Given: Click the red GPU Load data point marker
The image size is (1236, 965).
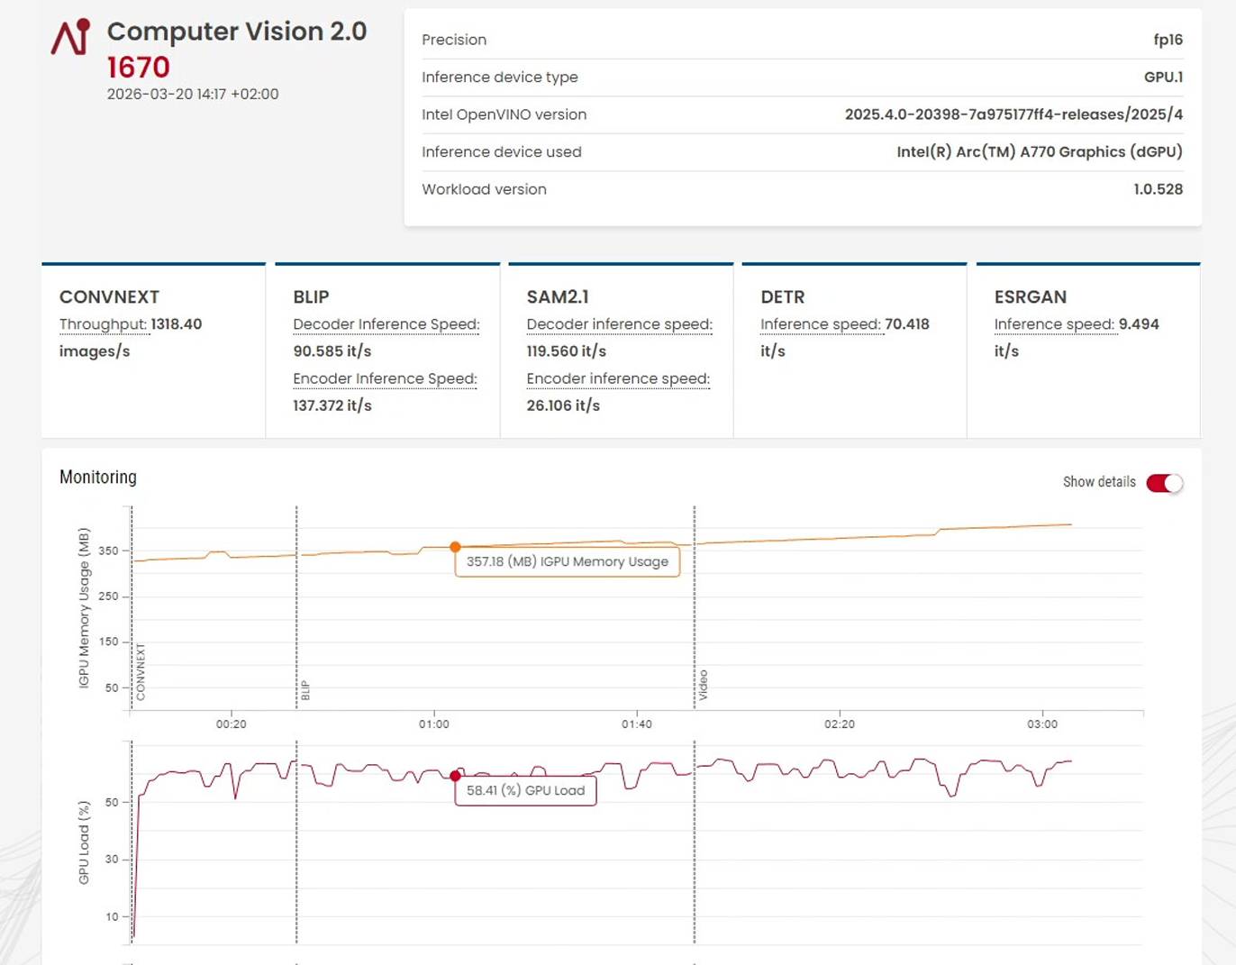Looking at the screenshot, I should pos(455,775).
